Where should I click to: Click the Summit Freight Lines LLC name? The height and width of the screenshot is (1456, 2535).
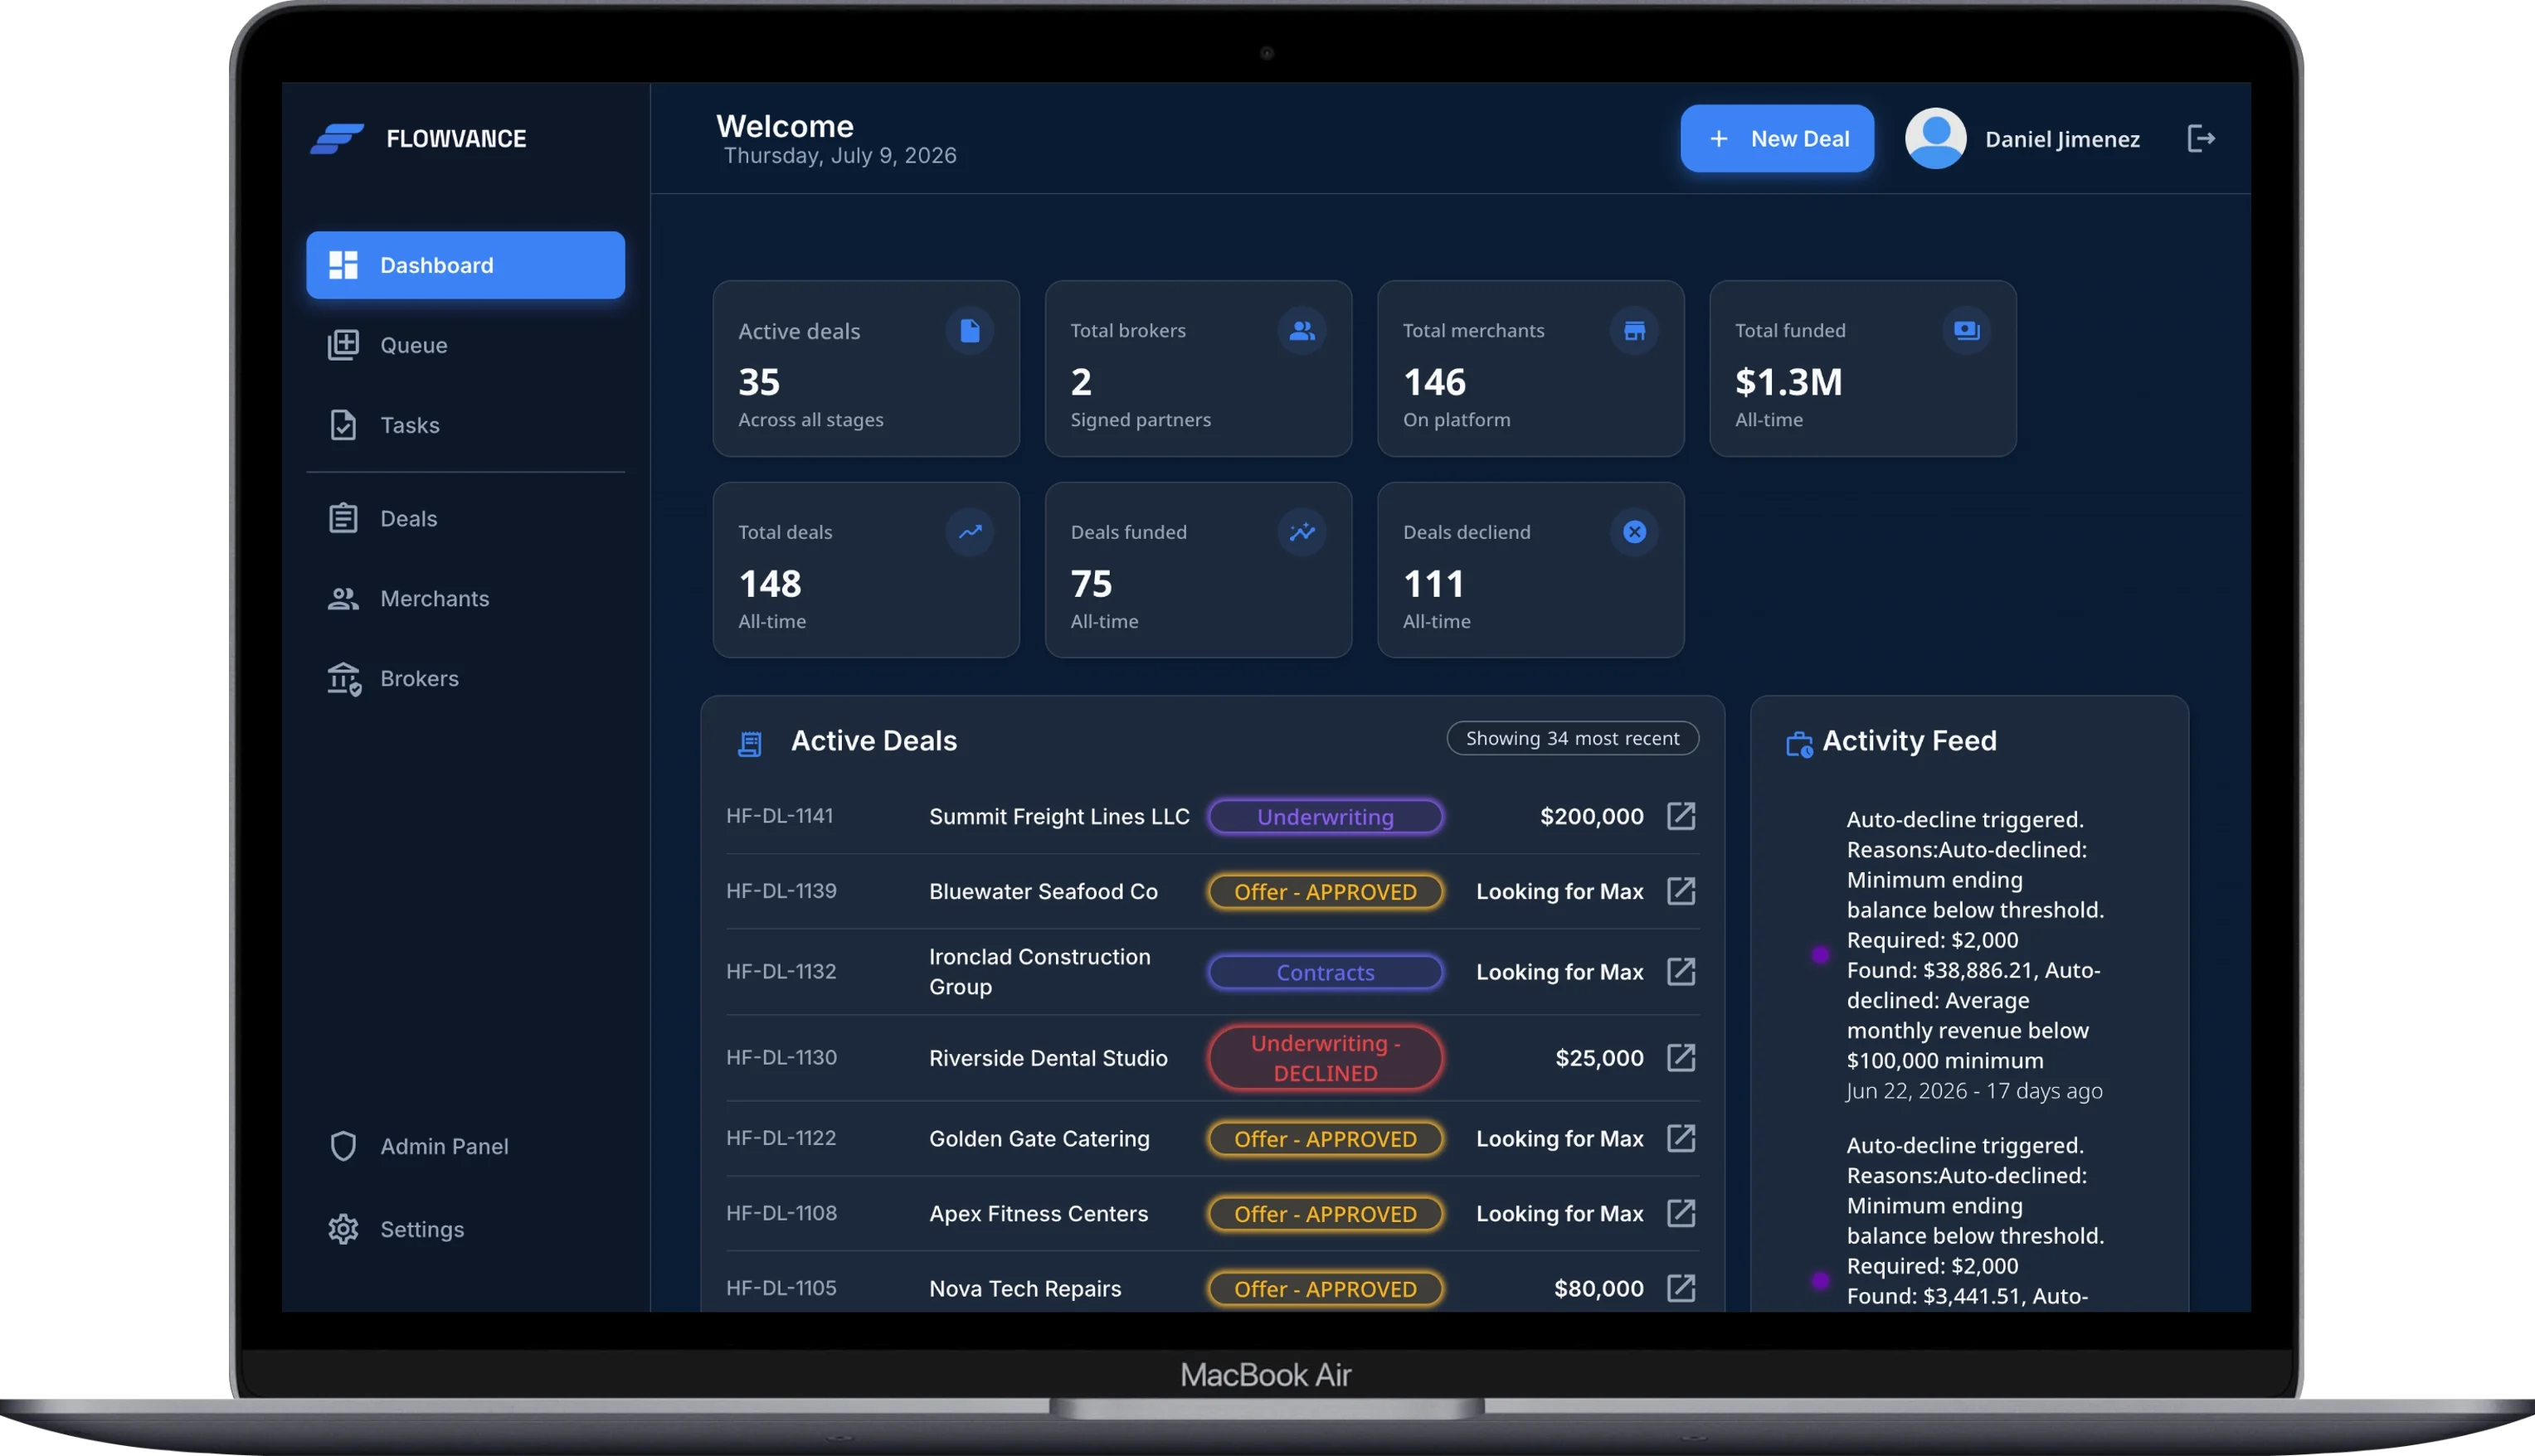tap(1059, 816)
